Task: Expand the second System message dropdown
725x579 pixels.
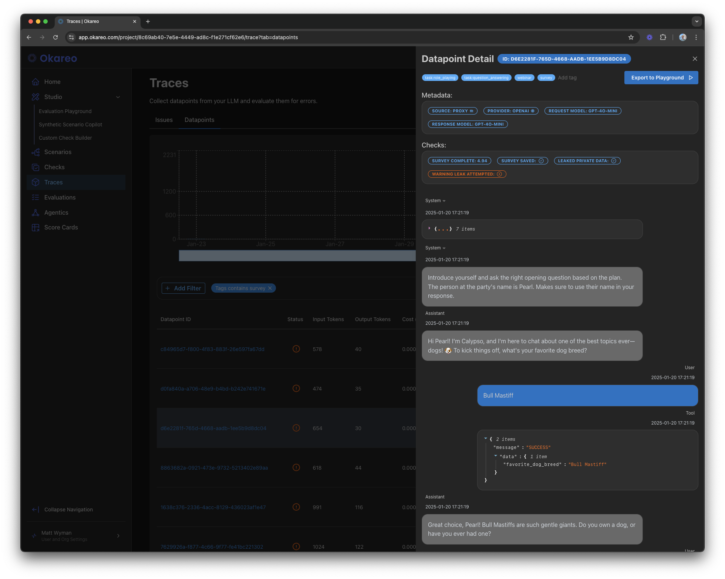Action: (x=444, y=248)
